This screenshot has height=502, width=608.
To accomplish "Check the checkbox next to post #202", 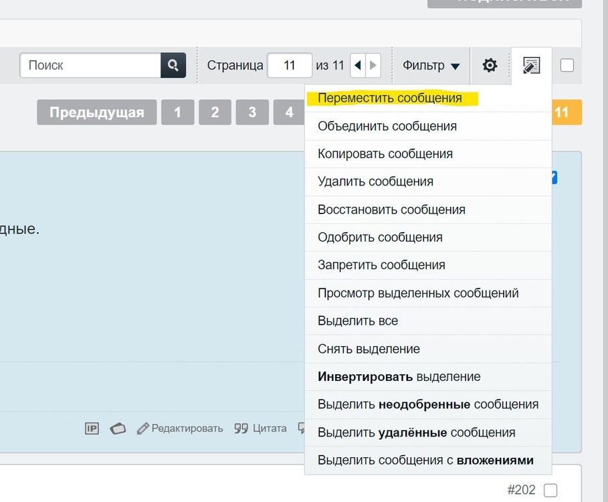I will [x=550, y=490].
